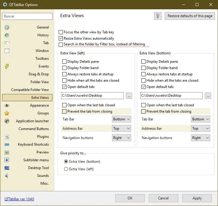
Task: Enable Focus the other view by Tab key
Action: (61, 32)
